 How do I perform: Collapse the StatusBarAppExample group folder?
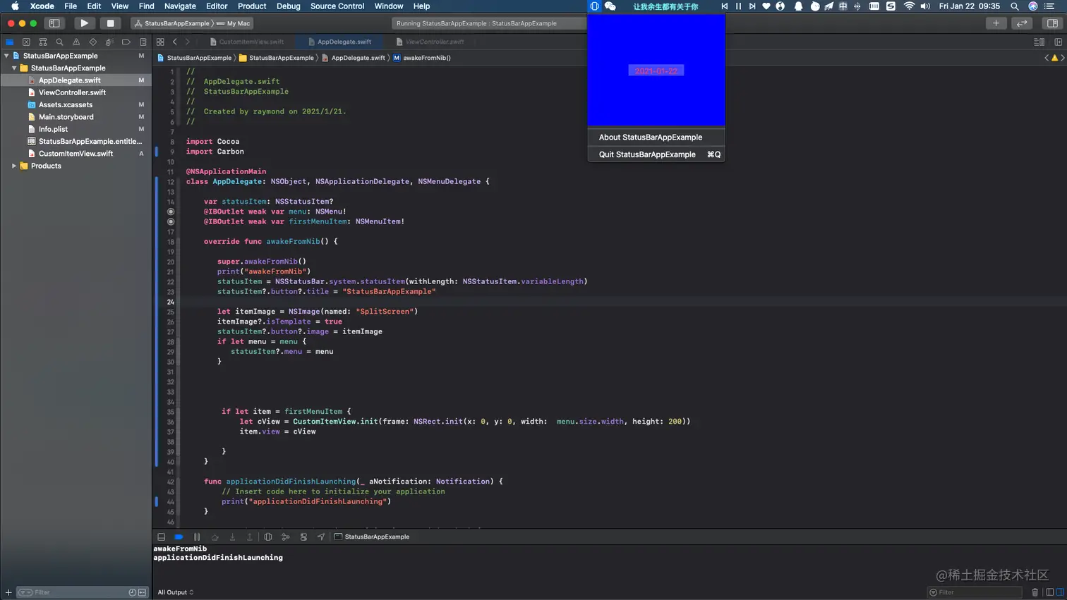tap(14, 68)
